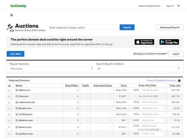Click the Get it on Google Play badge

pyautogui.click(x=169, y=42)
